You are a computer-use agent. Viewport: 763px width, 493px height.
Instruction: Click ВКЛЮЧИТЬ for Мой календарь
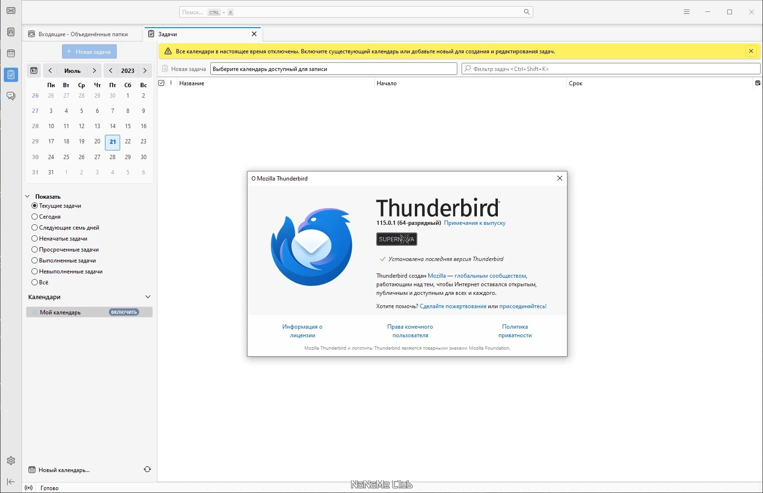[x=124, y=312]
